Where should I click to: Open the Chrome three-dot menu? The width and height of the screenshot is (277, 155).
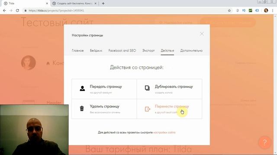point(273,10)
